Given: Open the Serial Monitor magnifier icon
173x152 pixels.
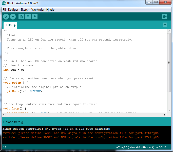Looking at the screenshot, I should [x=164, y=17].
